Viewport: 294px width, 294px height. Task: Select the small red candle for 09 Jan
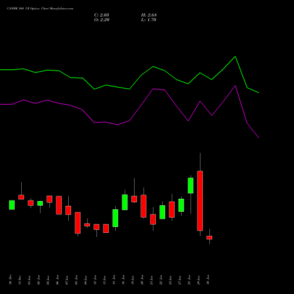coord(87,225)
